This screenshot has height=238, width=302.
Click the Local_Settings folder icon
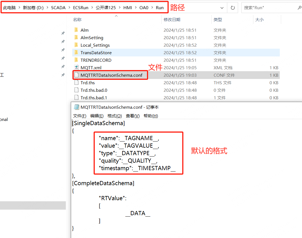click(x=76, y=45)
